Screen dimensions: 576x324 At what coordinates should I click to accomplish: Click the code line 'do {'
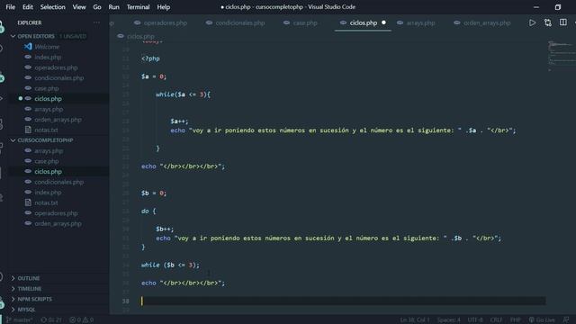point(148,211)
